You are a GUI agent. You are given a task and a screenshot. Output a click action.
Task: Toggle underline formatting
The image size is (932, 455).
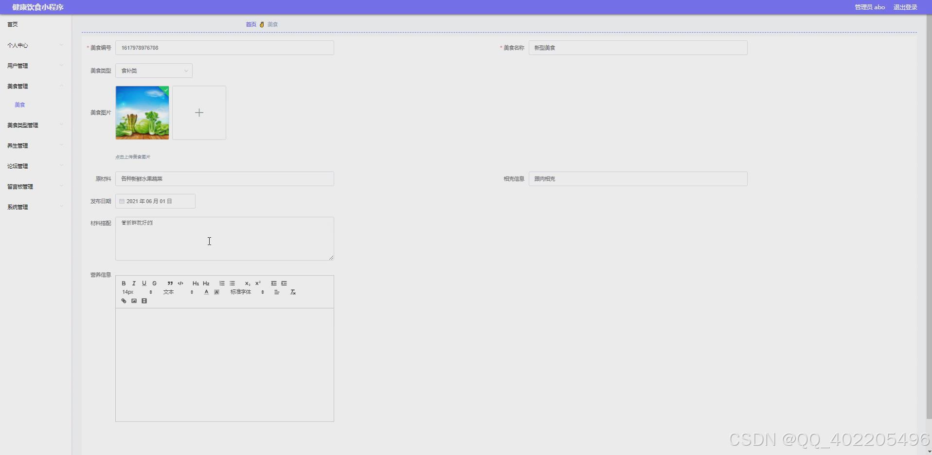click(x=144, y=283)
